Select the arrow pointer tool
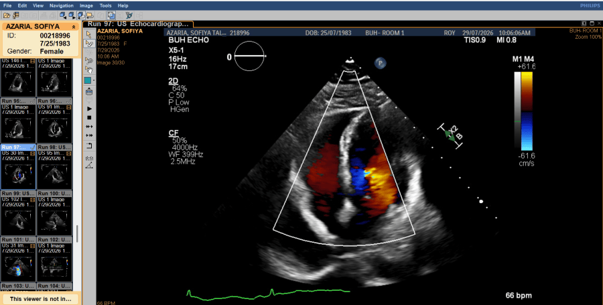 click(x=89, y=35)
